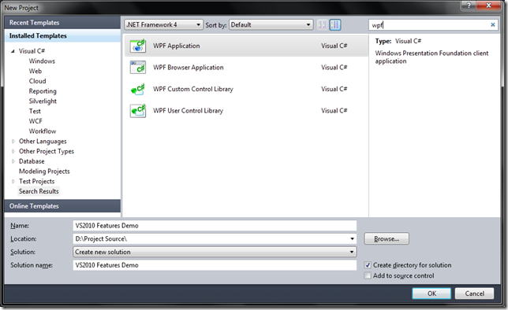Select the Workflow template category
508x310 pixels.
point(43,131)
